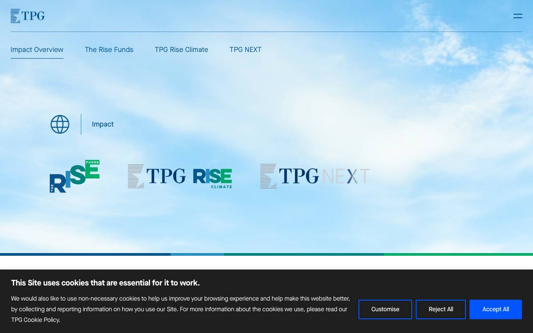Reject All cookies
The image size is (533, 333).
click(x=441, y=309)
